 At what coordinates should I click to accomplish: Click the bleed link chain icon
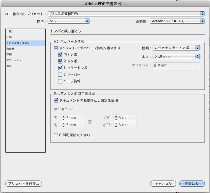click(x=90, y=122)
